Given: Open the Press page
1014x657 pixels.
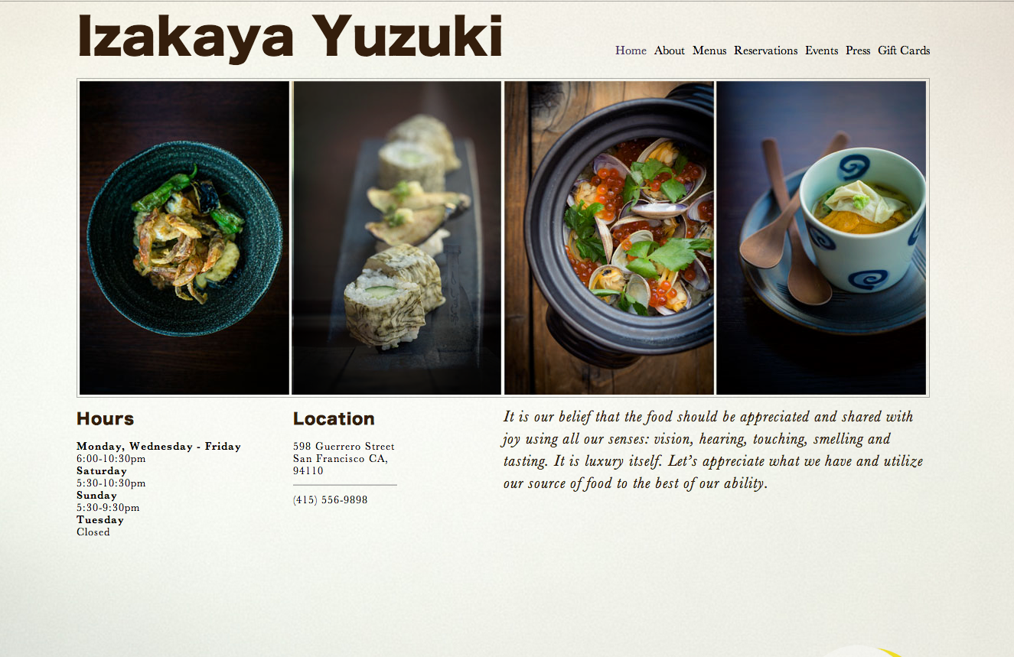Looking at the screenshot, I should click(x=858, y=50).
